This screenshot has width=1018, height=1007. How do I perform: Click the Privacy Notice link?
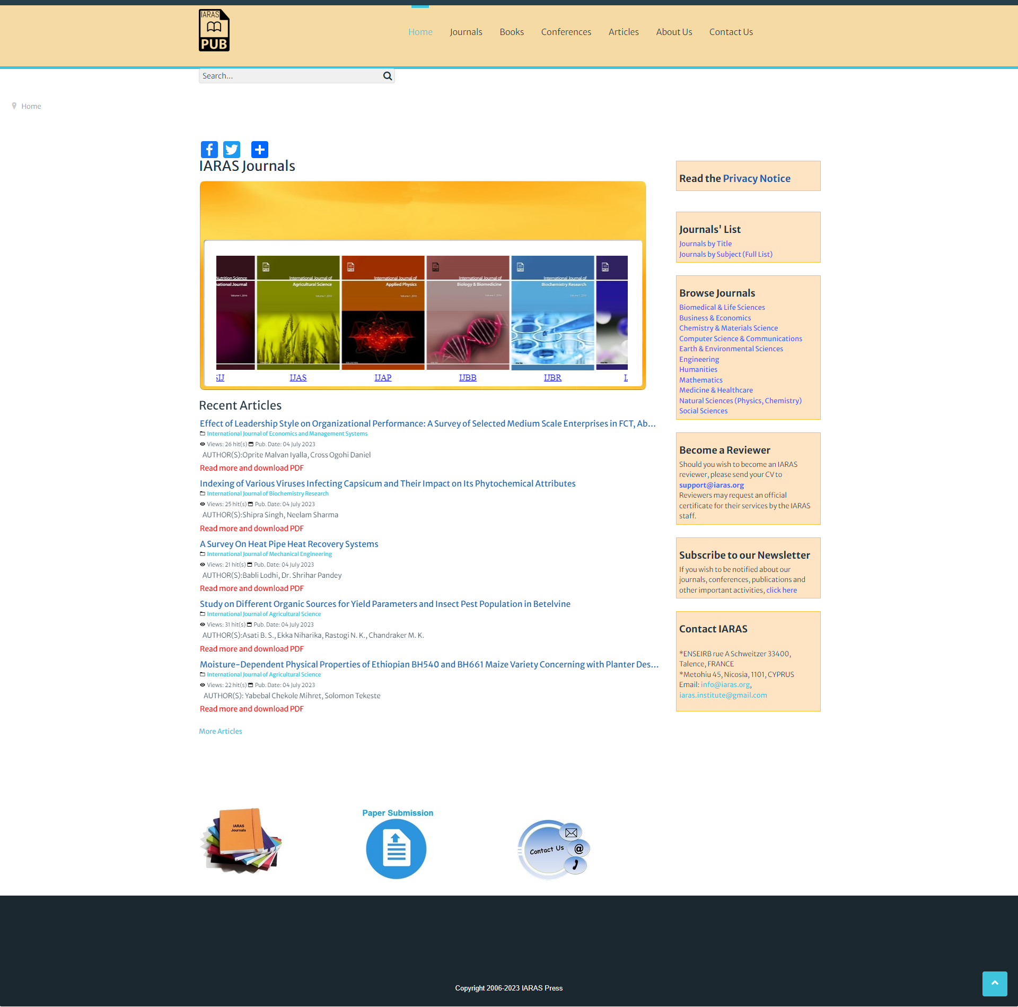756,178
